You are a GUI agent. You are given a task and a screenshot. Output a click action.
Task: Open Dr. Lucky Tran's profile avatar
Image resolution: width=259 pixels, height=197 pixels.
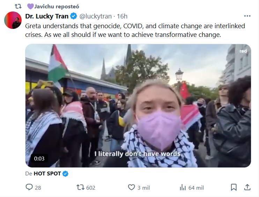point(13,20)
